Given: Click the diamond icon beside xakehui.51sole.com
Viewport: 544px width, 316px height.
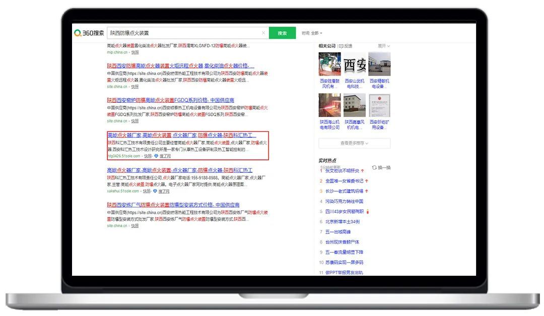Looking at the screenshot, I should pyautogui.click(x=156, y=191).
